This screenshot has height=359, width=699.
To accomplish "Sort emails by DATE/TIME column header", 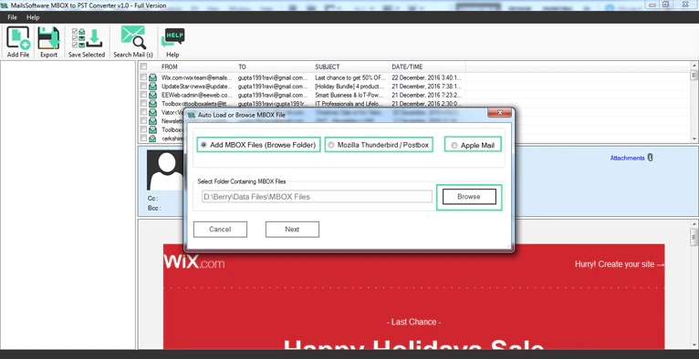I will (x=427, y=67).
